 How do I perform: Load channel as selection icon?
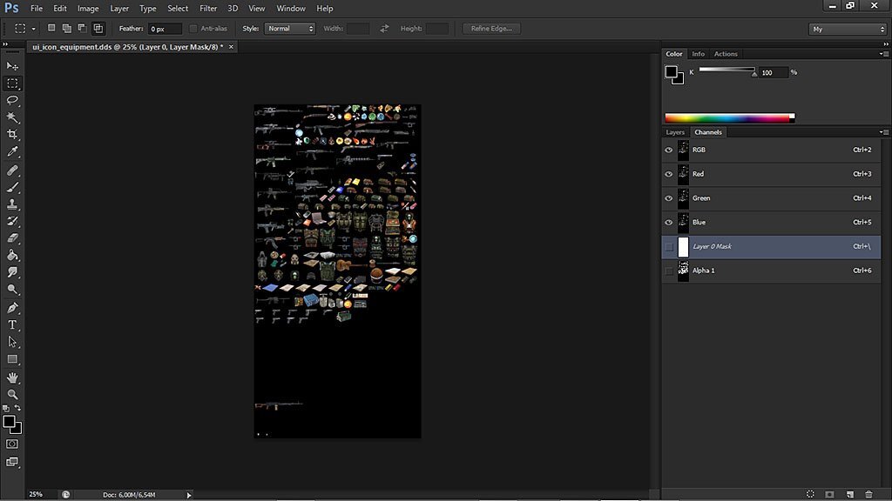click(x=810, y=494)
